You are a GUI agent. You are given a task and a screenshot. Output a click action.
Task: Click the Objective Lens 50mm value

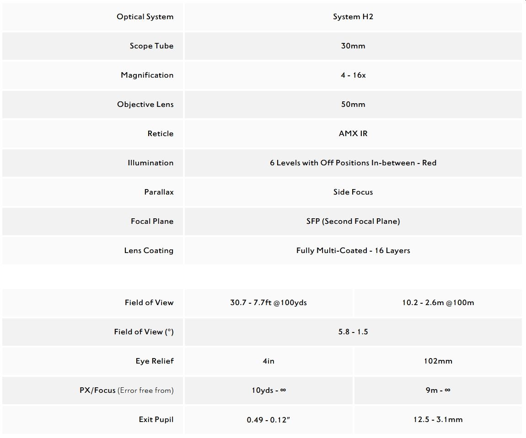[353, 104]
